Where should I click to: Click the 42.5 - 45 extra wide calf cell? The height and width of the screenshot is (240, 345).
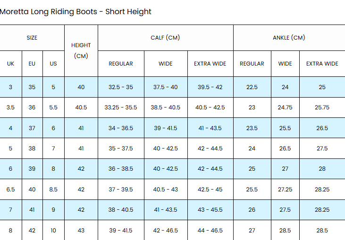[x=210, y=190]
